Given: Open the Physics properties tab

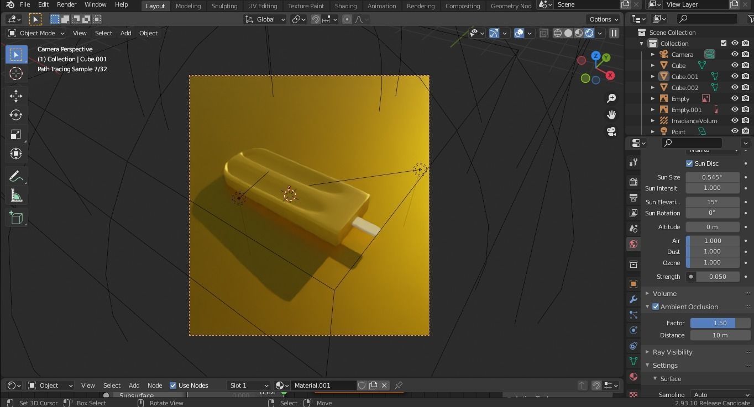Looking at the screenshot, I should click(633, 330).
